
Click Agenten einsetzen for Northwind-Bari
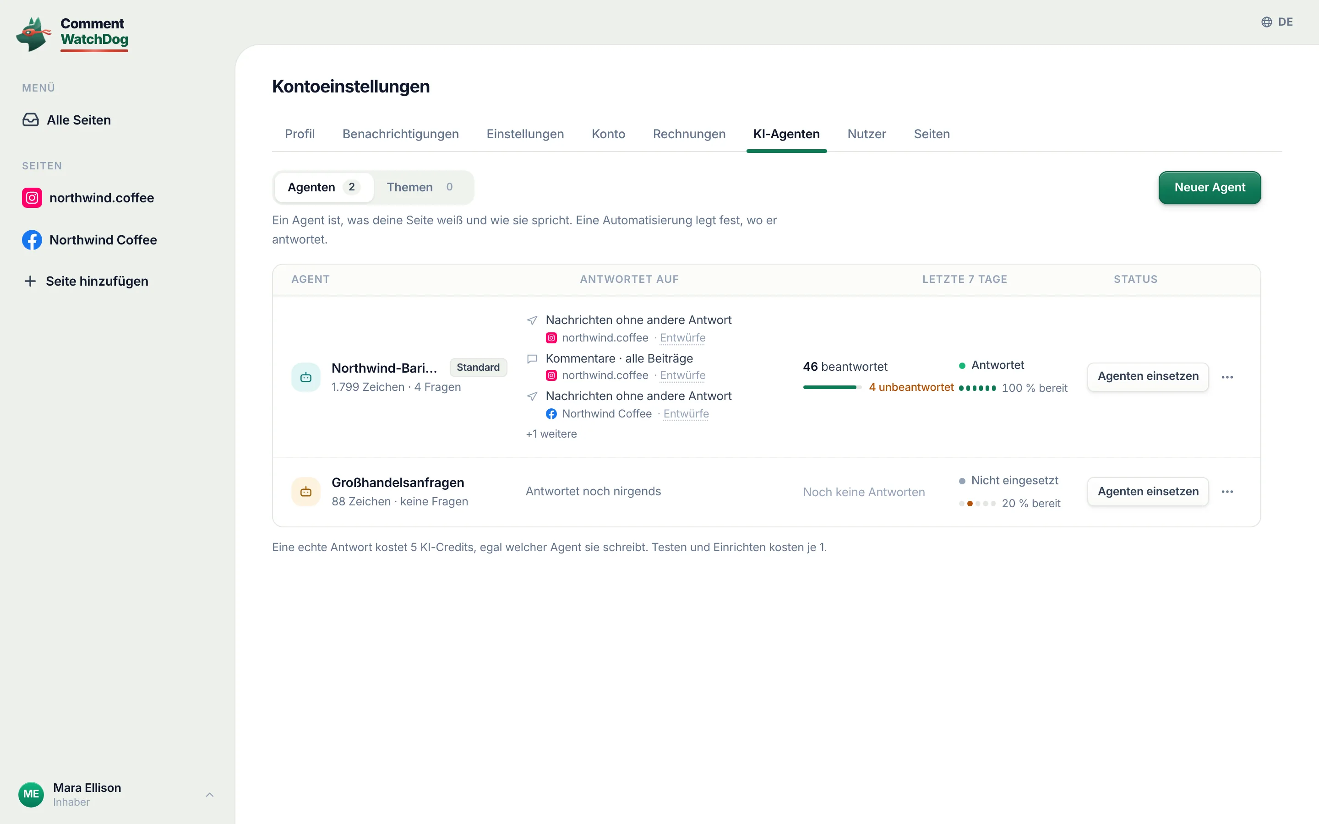tap(1148, 377)
